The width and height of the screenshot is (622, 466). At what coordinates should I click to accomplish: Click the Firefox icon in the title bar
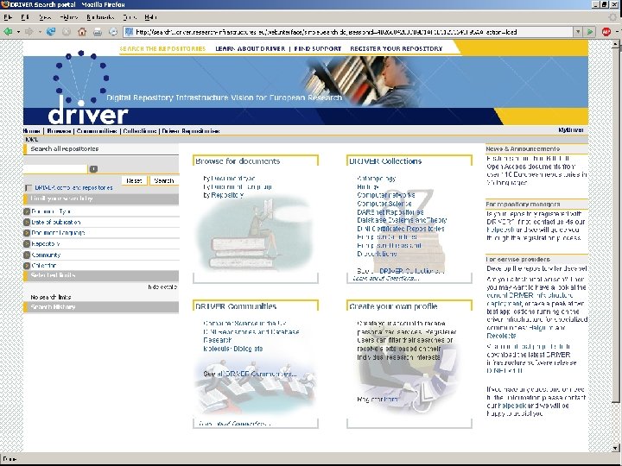tap(5, 4)
